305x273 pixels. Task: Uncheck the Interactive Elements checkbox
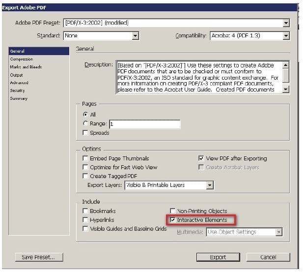[x=172, y=220]
